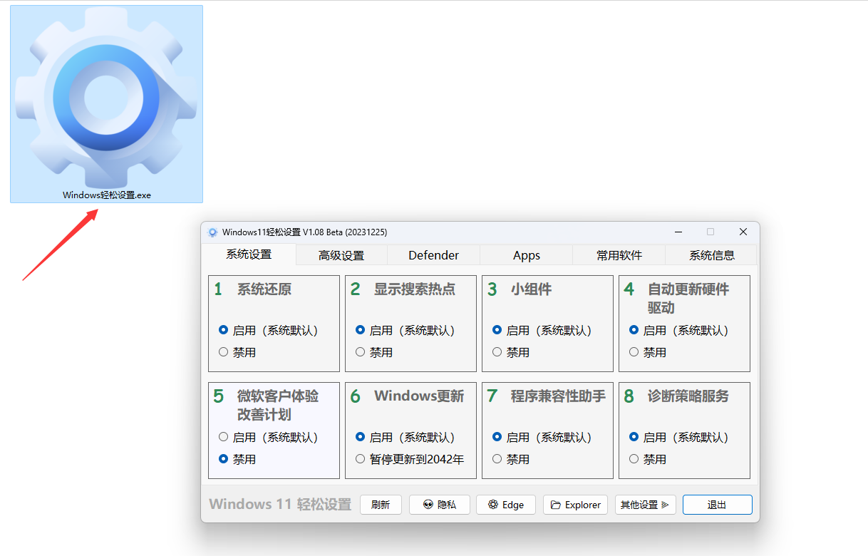Click the alien icon on the 隐私 button

[428, 504]
